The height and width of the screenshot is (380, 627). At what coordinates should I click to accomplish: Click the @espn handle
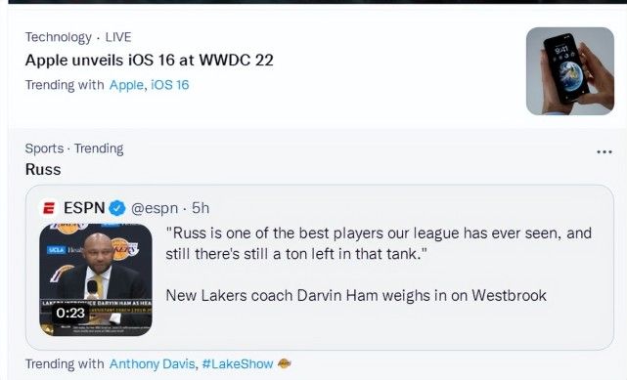coord(155,208)
